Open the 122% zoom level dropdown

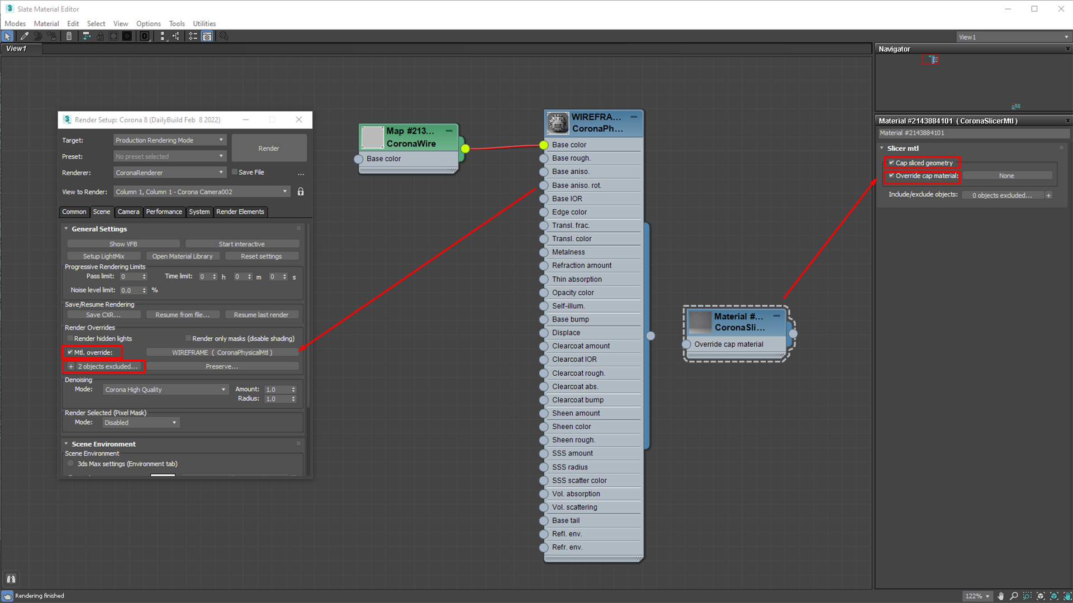pyautogui.click(x=977, y=596)
